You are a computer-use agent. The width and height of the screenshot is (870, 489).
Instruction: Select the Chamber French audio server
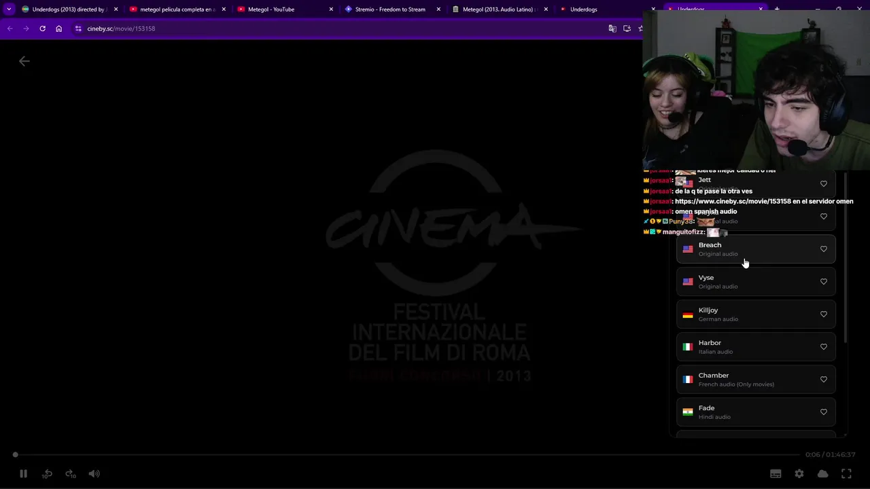[x=756, y=380]
